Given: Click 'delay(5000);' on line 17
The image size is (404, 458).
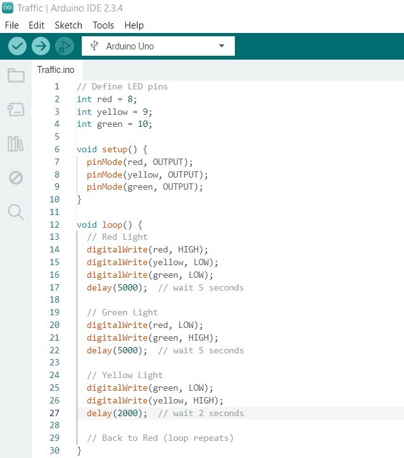Looking at the screenshot, I should click(117, 287).
